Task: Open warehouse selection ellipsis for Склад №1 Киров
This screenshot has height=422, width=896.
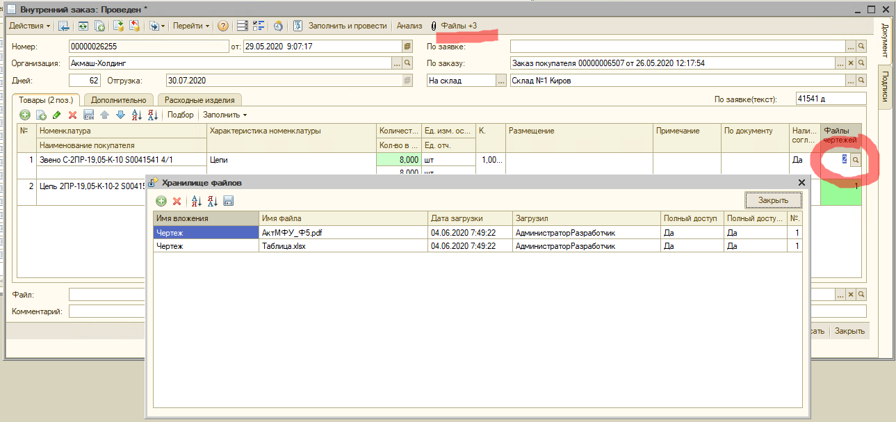Action: [850, 80]
